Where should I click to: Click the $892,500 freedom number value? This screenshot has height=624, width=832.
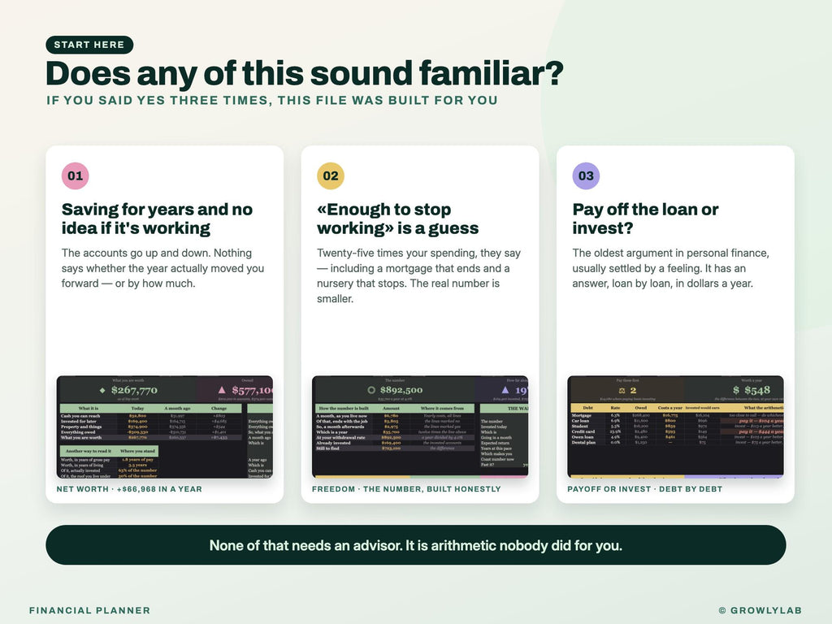click(401, 389)
